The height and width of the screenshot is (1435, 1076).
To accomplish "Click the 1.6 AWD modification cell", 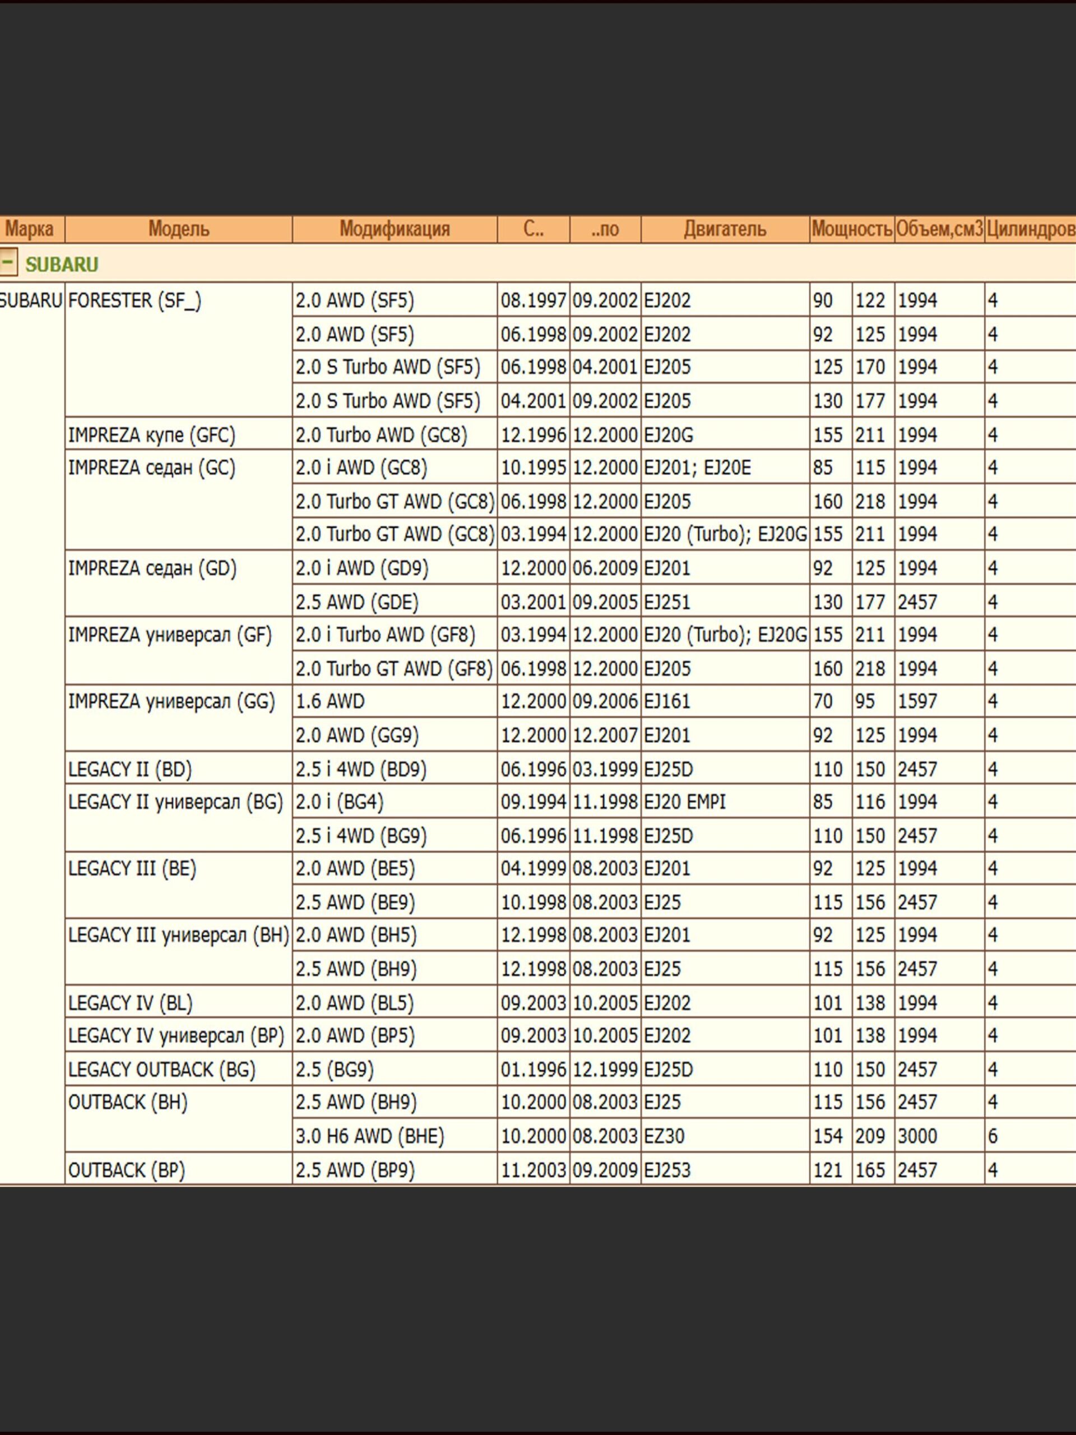I will pyautogui.click(x=330, y=701).
